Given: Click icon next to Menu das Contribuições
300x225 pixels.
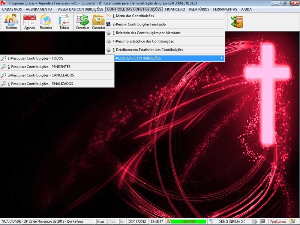Looking at the screenshot, I should pos(108,16).
